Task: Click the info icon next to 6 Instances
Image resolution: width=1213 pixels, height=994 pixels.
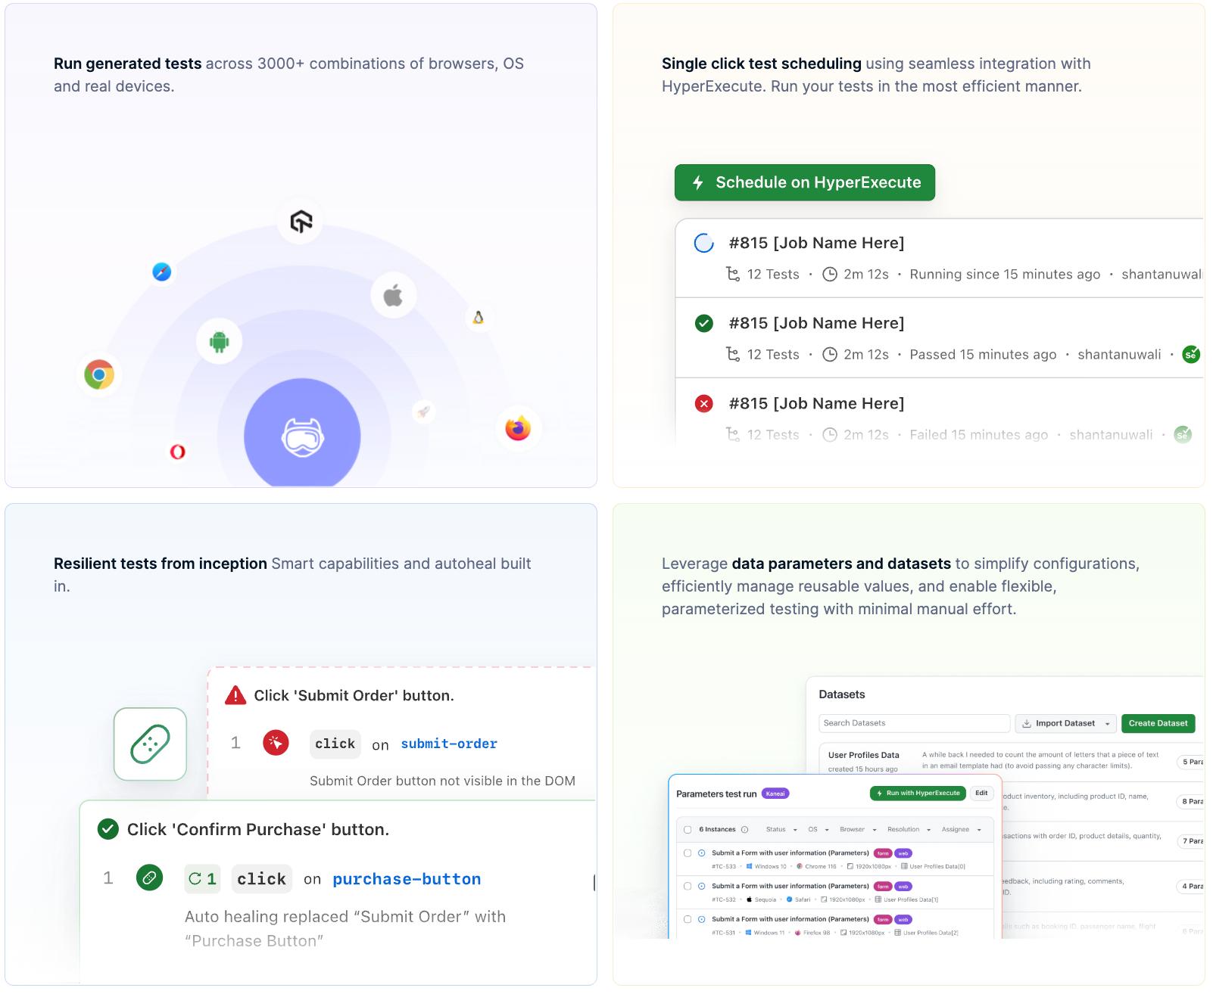Action: 745,829
